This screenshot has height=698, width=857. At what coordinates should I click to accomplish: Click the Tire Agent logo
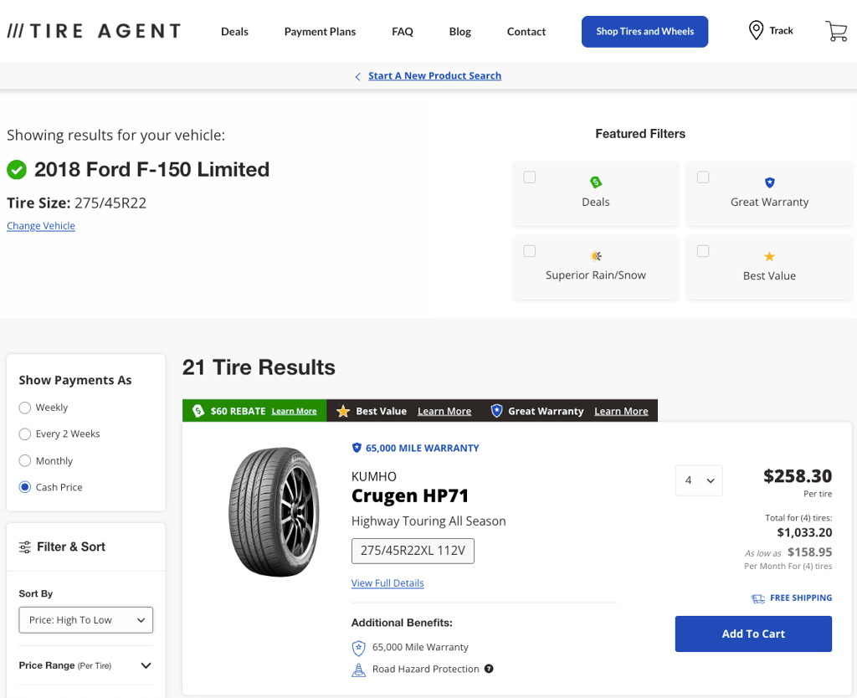[94, 30]
